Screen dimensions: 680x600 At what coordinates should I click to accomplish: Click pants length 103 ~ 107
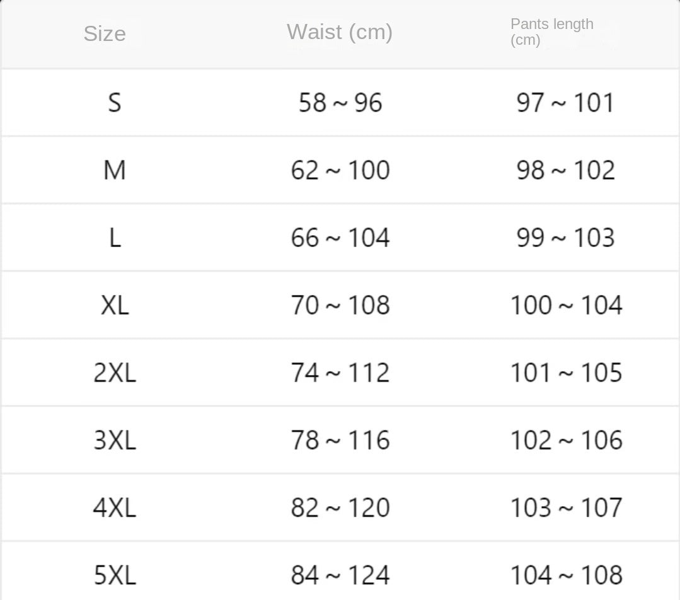tap(566, 508)
